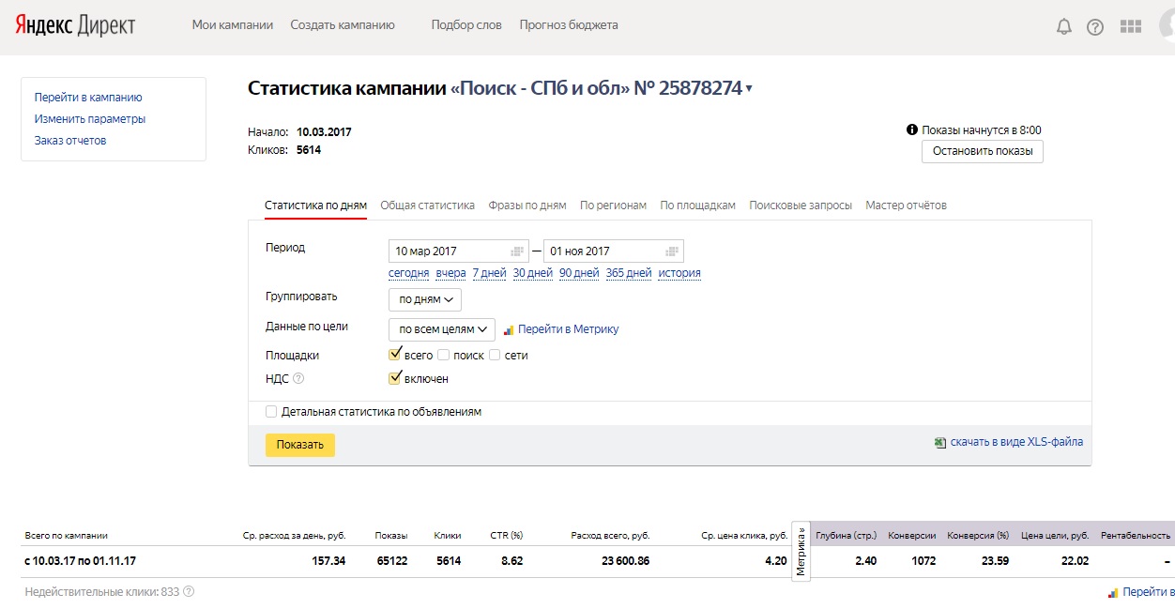
Task: Click the invalid clicks help icon
Action: (x=189, y=592)
